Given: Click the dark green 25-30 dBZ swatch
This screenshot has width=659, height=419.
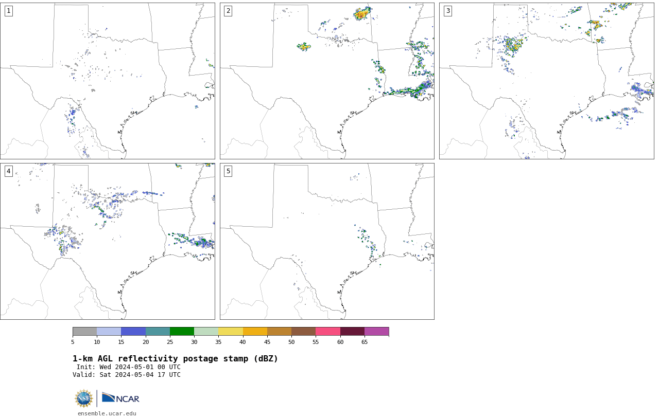Looking at the screenshot, I should 182,331.
